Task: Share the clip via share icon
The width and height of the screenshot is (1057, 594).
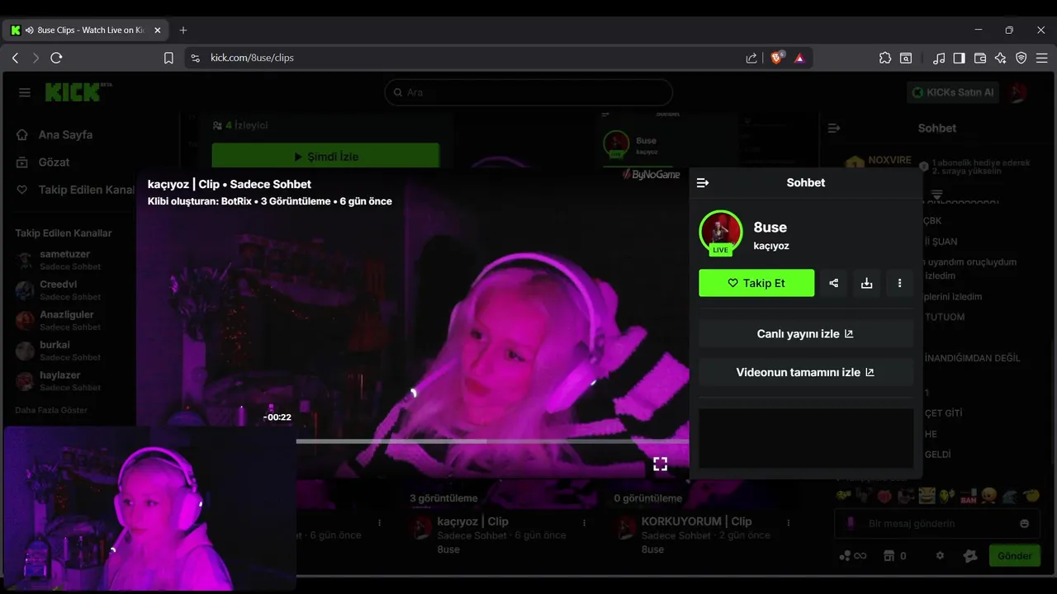Action: [x=834, y=283]
